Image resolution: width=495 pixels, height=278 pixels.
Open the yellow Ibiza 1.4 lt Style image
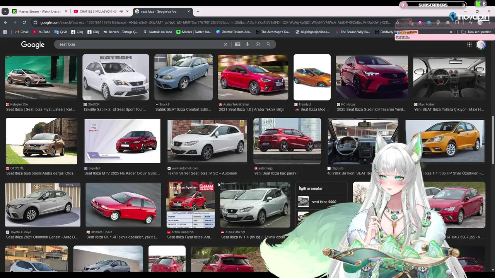pyautogui.click(x=445, y=141)
